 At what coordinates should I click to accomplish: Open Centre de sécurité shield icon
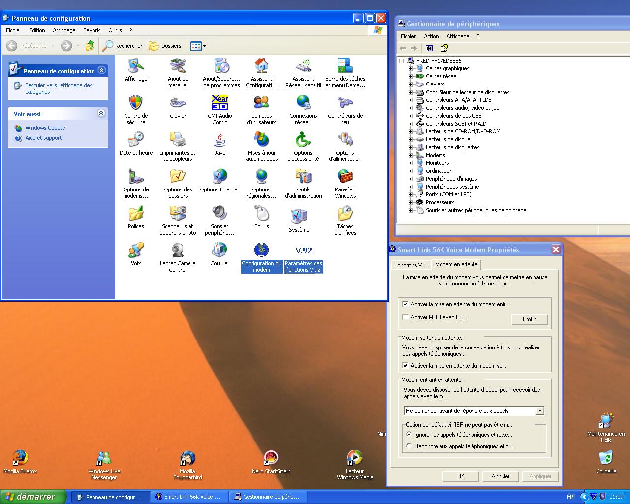pyautogui.click(x=136, y=103)
